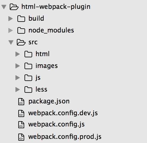This screenshot has width=147, height=143.
Task: Select the webpack.config.prod.js file name
Action: click(65, 137)
